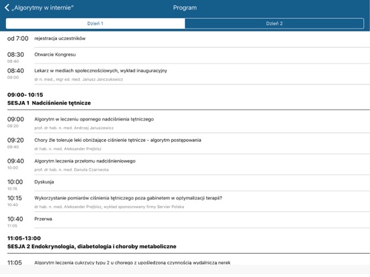
Task: Select the 08:40 start time of inaugural lecture
Action: click(15, 71)
